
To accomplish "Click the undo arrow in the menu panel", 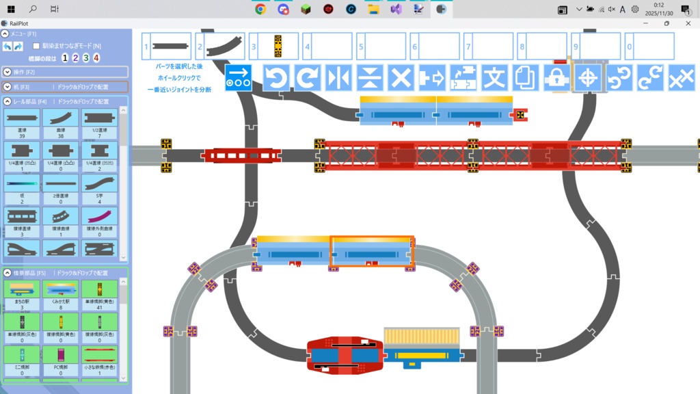I will pos(8,46).
